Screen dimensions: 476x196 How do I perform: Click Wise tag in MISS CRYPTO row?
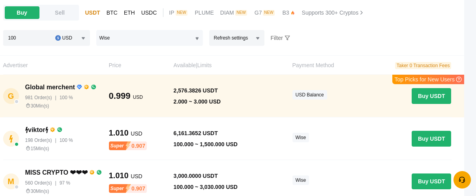[x=301, y=180]
